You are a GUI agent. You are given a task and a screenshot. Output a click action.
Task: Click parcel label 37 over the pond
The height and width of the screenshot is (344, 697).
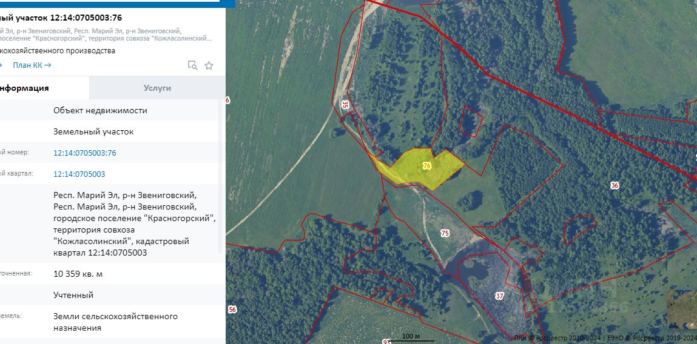(500, 296)
